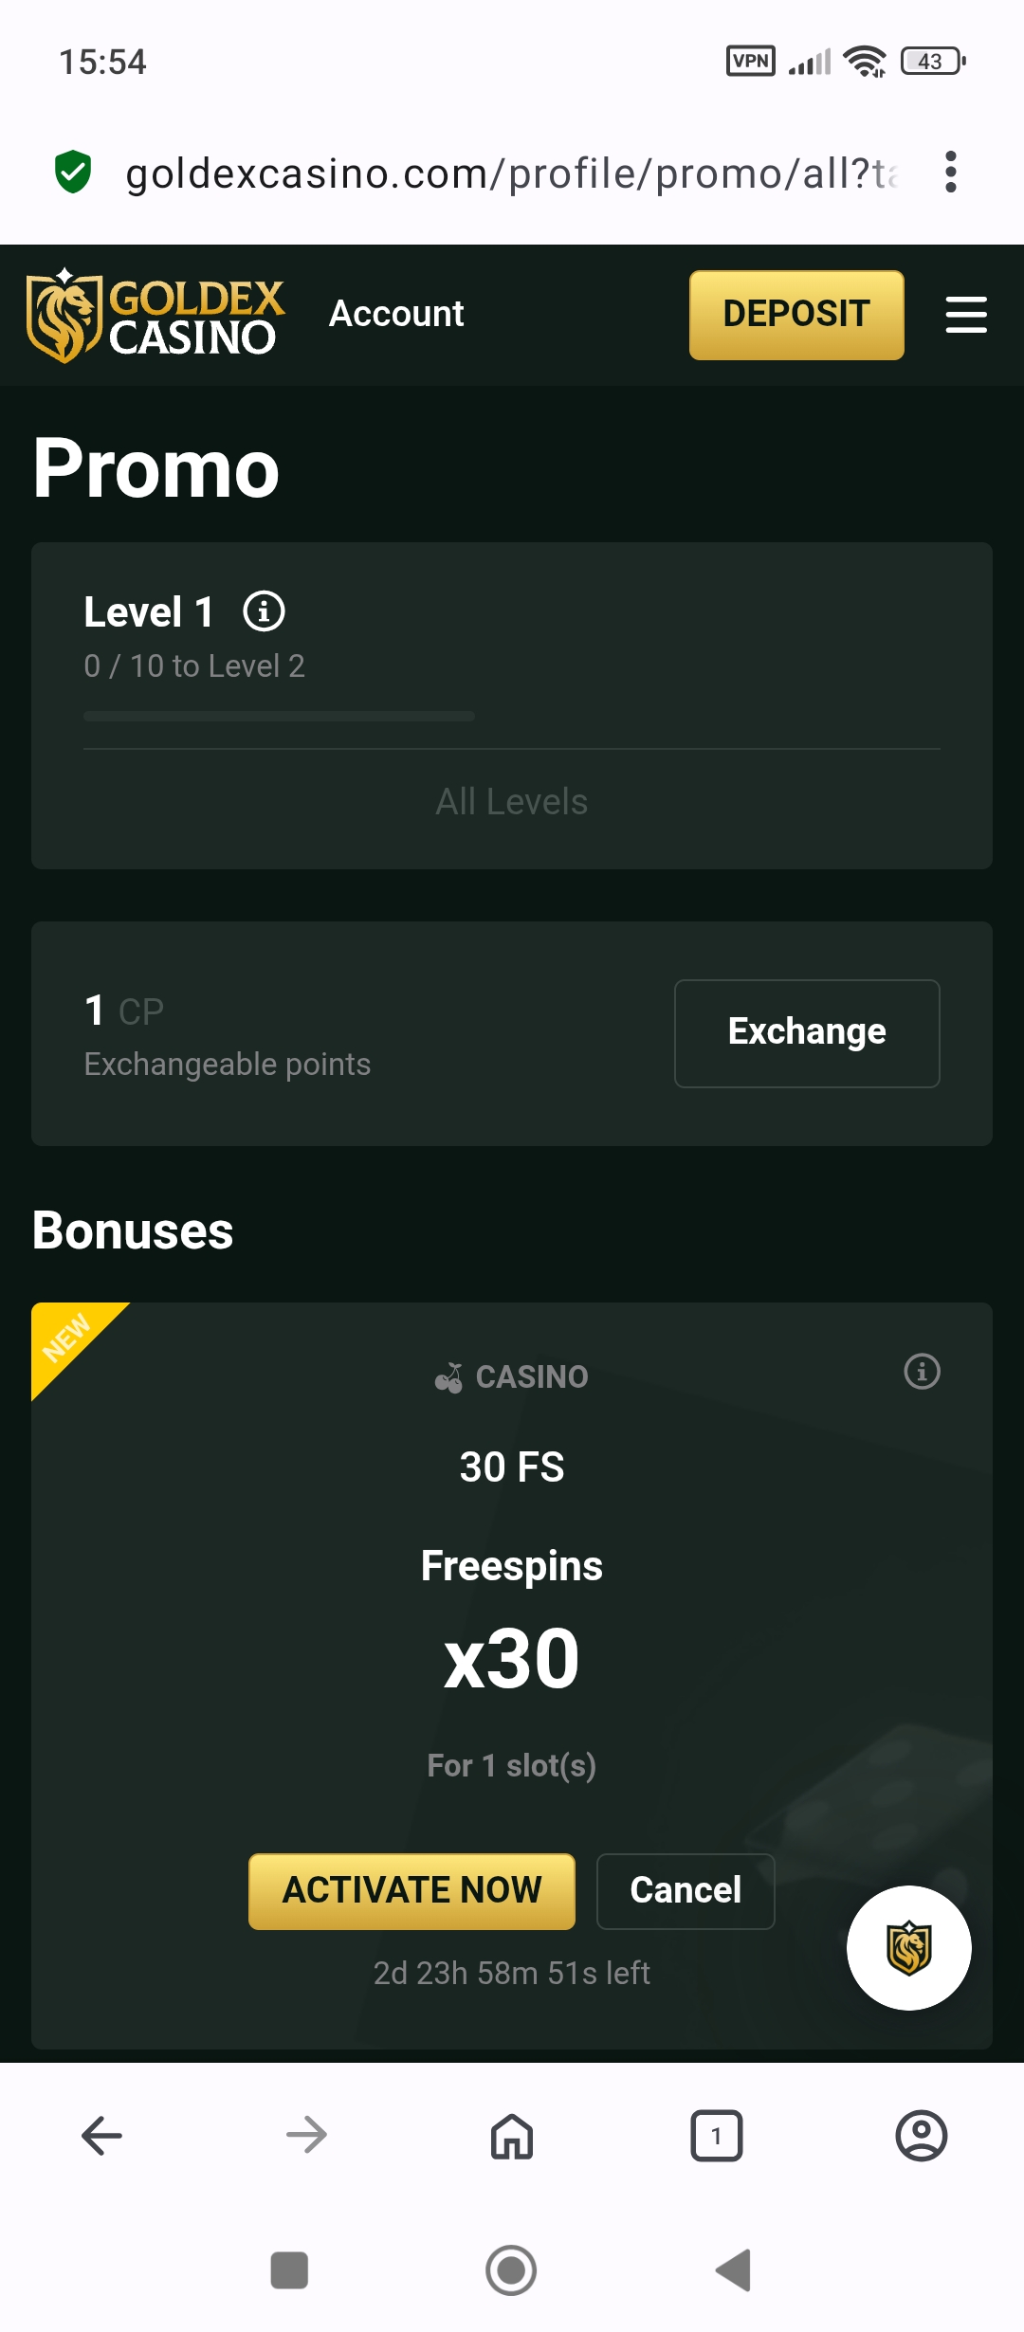Image resolution: width=1024 pixels, height=2332 pixels.
Task: Expand All Levels list
Action: tap(512, 802)
